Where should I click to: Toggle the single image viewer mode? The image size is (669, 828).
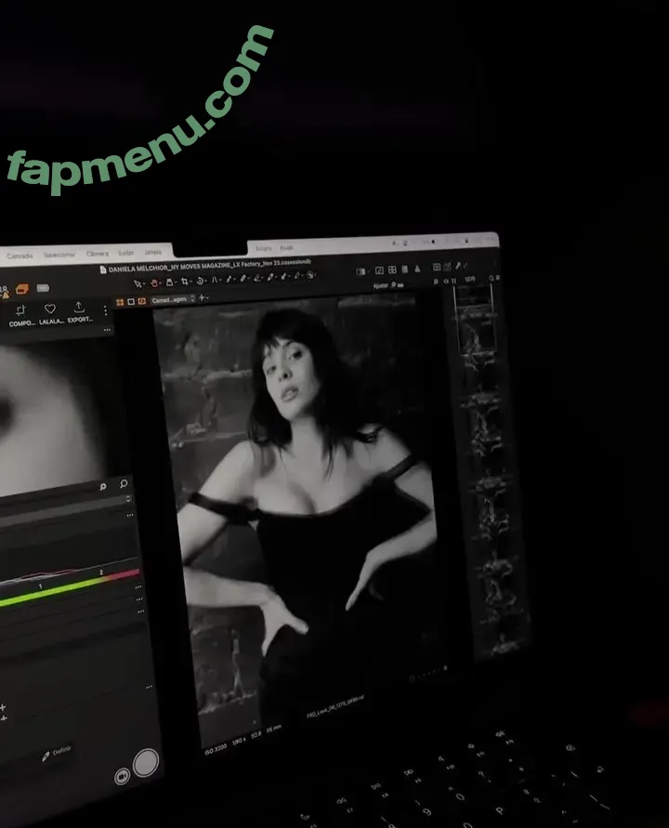click(x=131, y=301)
